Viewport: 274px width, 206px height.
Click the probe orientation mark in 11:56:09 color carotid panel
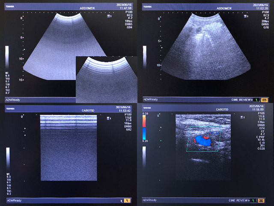coord(243,117)
